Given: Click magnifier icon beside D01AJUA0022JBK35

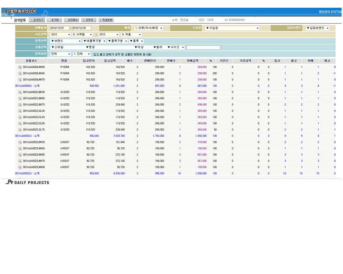Looking at the screenshot, I should coord(20,92).
